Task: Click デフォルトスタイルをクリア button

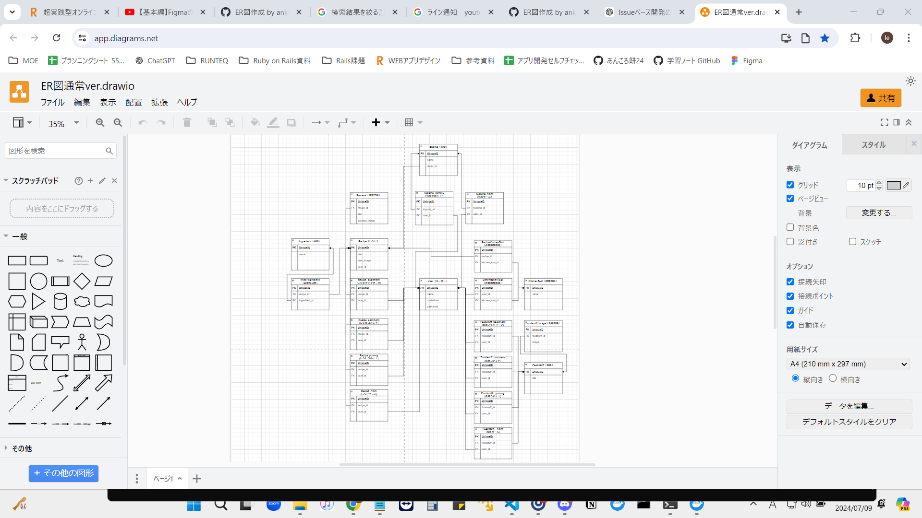Action: pos(849,422)
